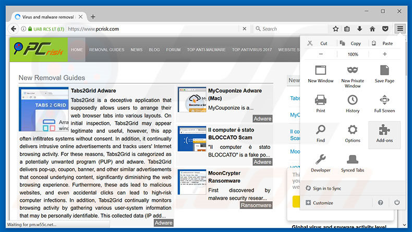412x232 pixels.
Task: Open BLOG nav item
Action: [x=154, y=49]
